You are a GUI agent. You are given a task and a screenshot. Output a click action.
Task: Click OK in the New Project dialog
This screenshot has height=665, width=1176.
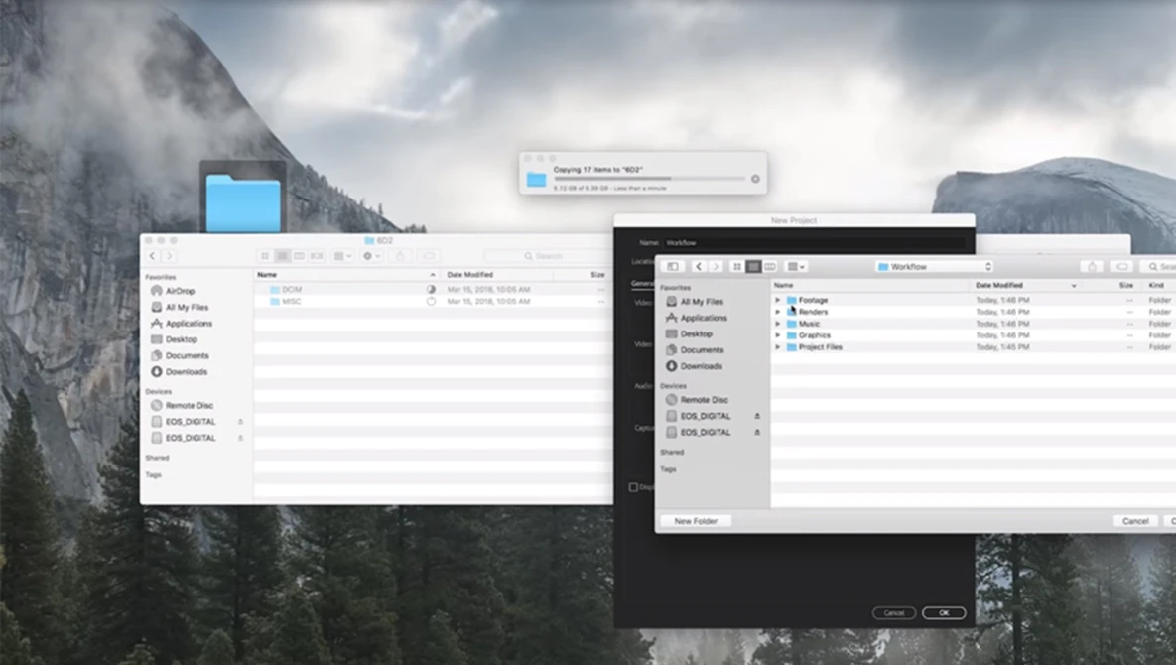coord(944,613)
